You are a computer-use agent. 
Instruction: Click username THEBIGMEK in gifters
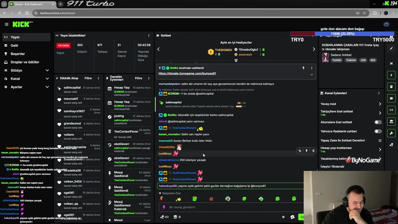click(223, 50)
